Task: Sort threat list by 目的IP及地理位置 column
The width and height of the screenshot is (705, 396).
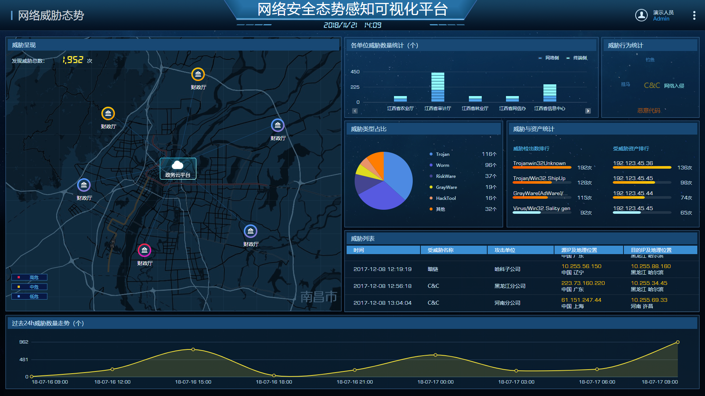Action: [661, 250]
